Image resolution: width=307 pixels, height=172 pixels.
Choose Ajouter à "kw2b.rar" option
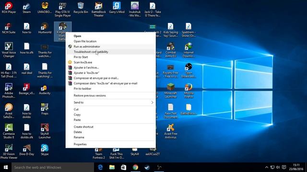click(111, 73)
